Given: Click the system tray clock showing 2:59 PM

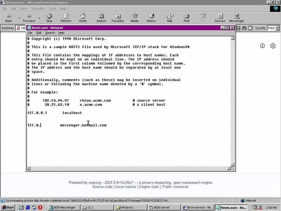Looking at the screenshot, I should (x=271, y=208).
